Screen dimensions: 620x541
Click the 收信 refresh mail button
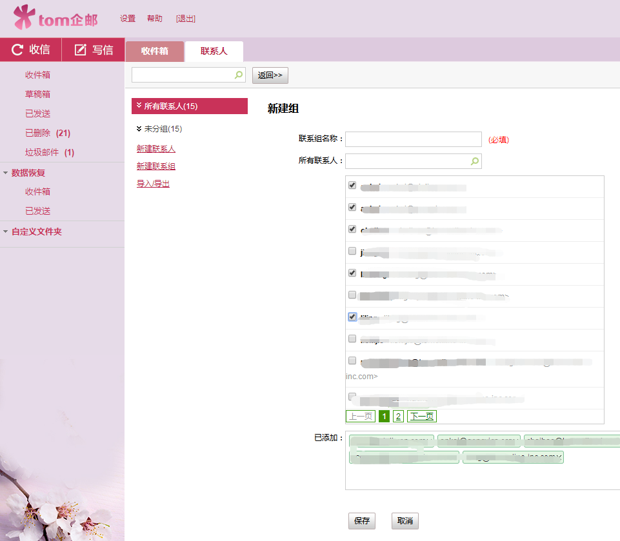point(30,50)
